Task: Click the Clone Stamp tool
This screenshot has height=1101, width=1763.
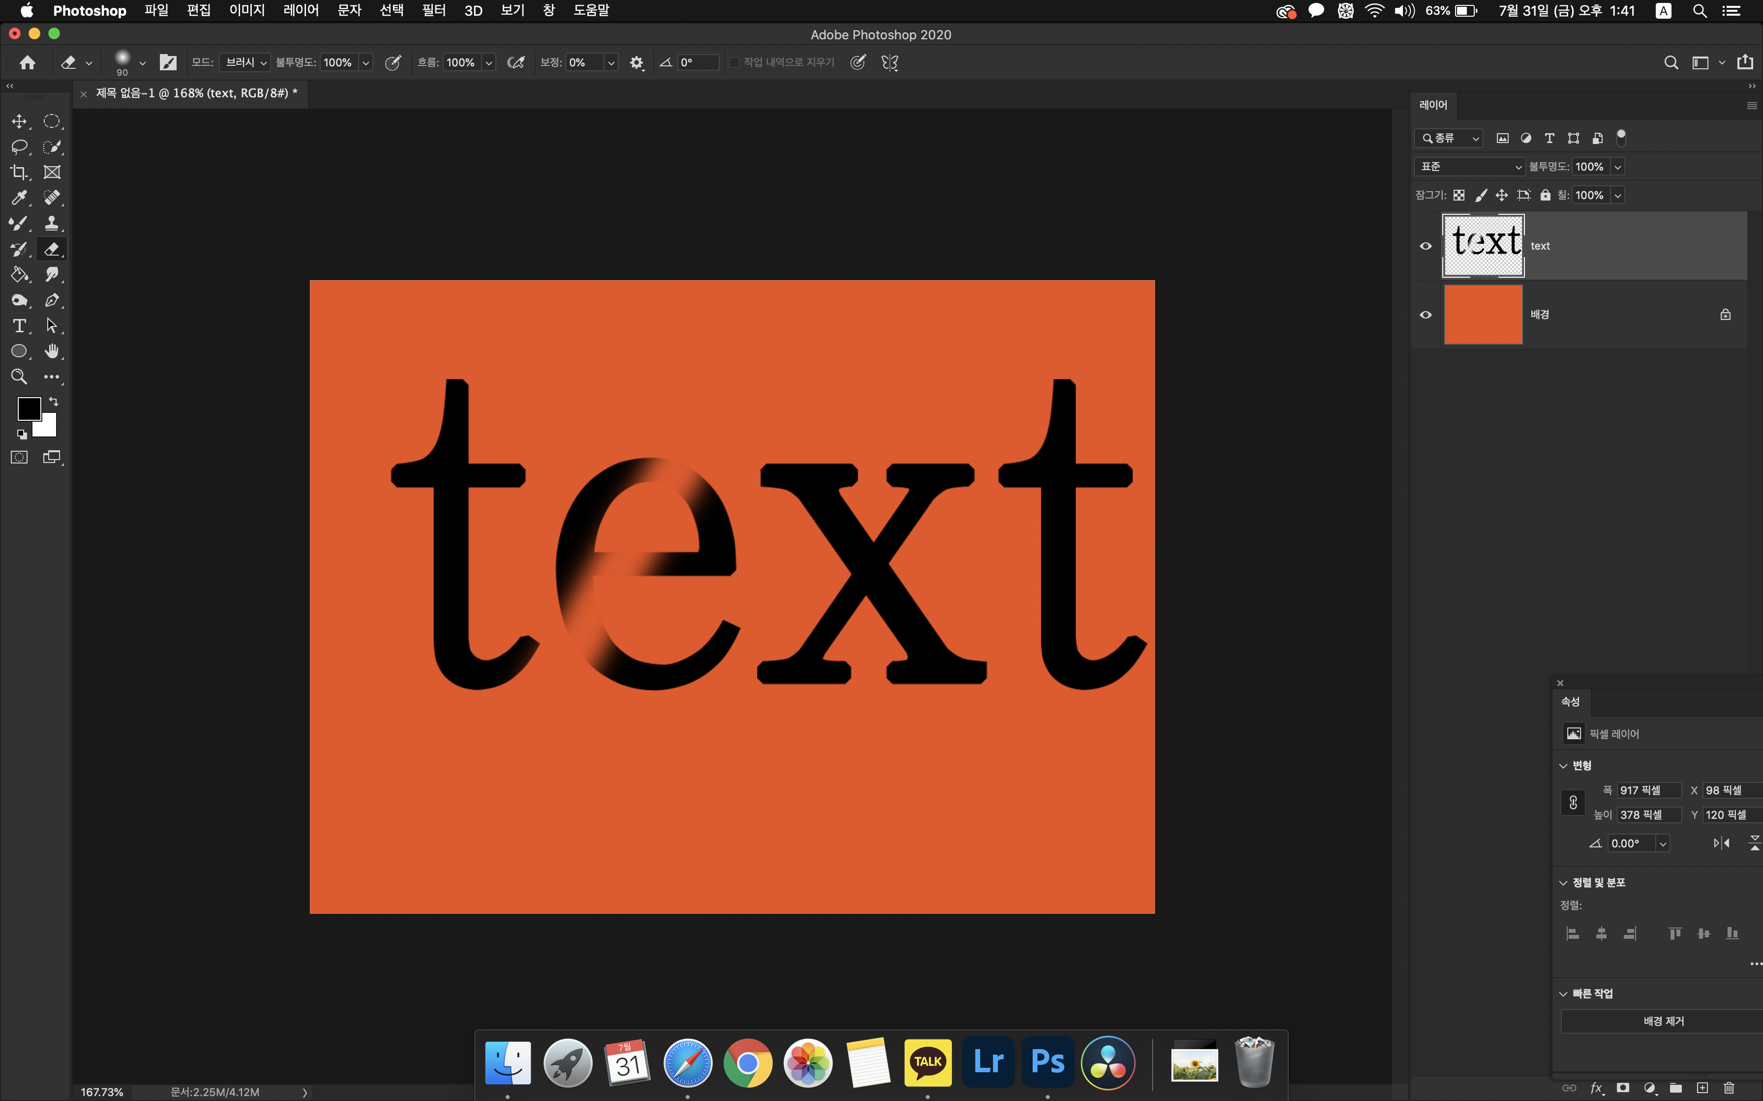Action: tap(52, 224)
